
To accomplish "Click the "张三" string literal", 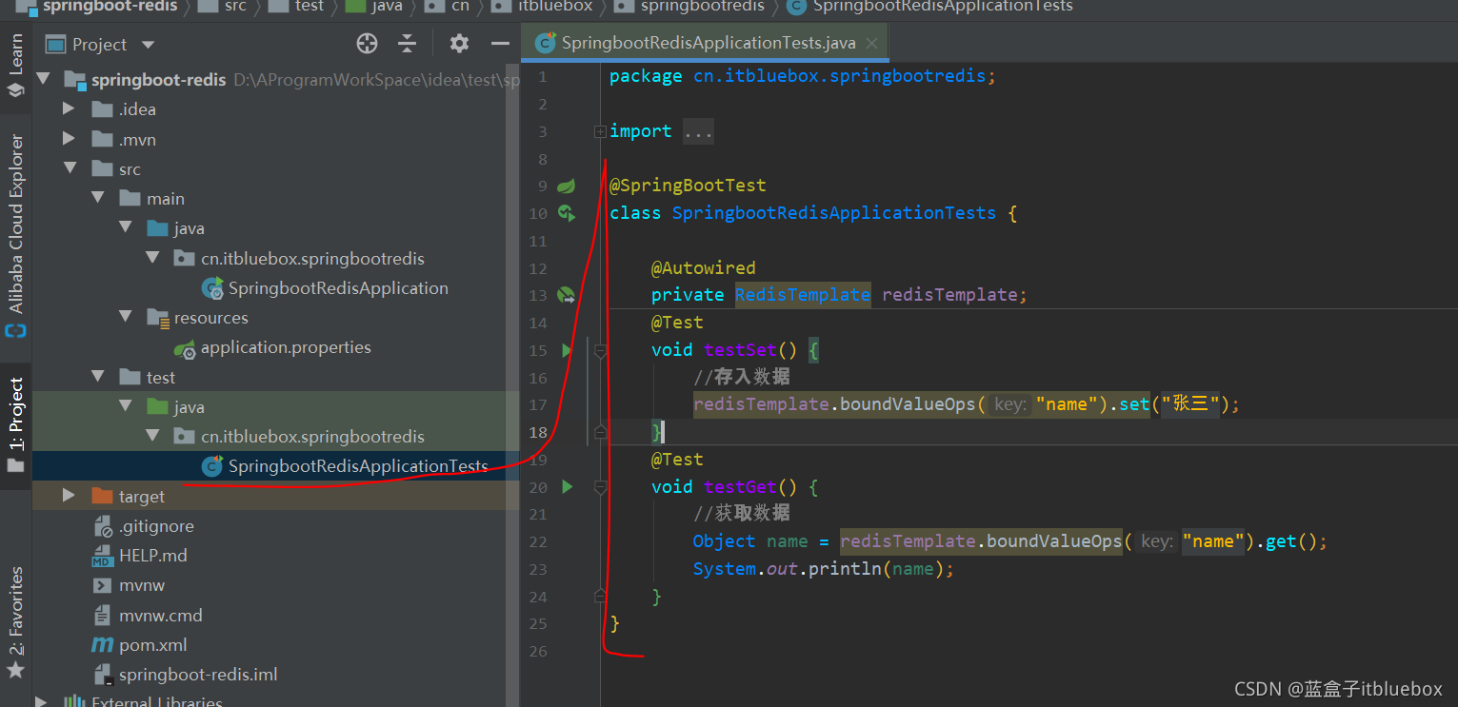I will (x=1190, y=404).
